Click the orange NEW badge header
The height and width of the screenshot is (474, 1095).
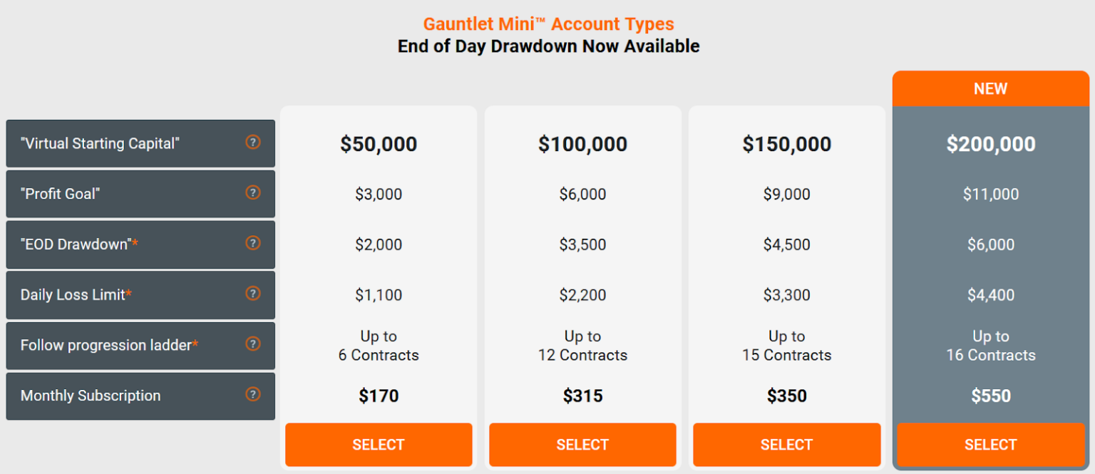point(991,89)
